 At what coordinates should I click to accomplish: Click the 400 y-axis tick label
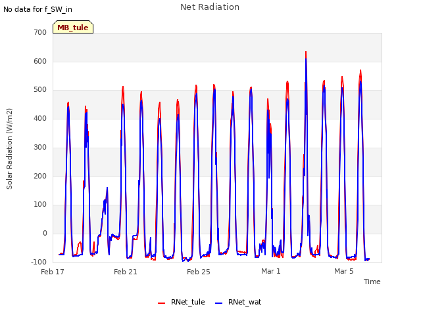pos(40,118)
